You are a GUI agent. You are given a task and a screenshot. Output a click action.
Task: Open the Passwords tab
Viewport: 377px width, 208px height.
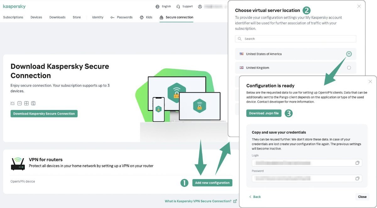(x=122, y=17)
